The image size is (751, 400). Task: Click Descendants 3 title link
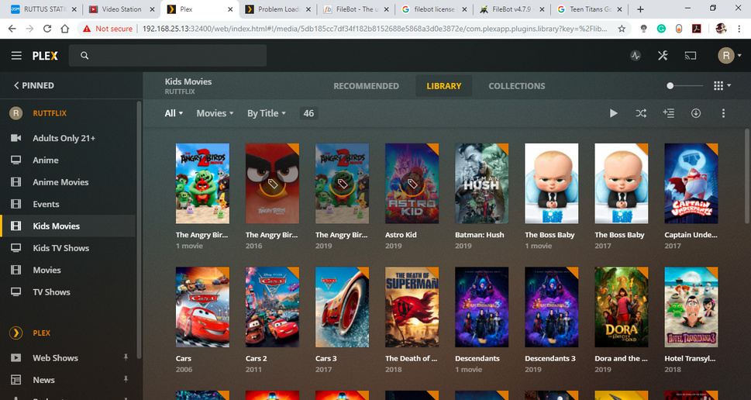pyautogui.click(x=549, y=358)
